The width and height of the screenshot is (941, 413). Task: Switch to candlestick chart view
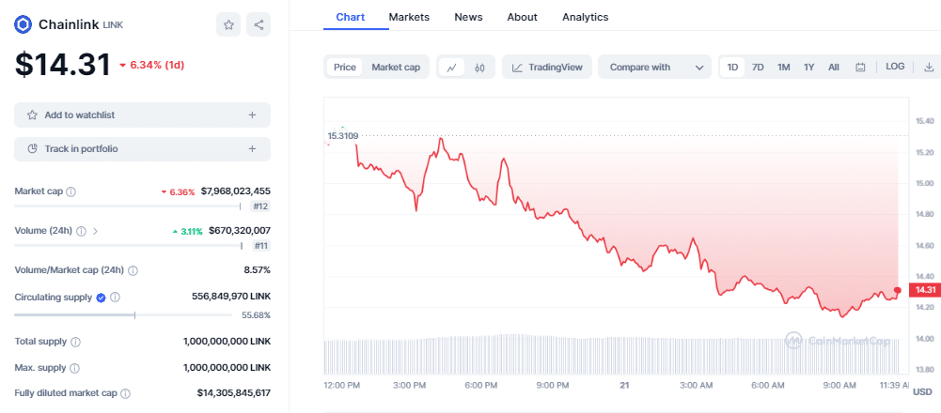pyautogui.click(x=479, y=68)
